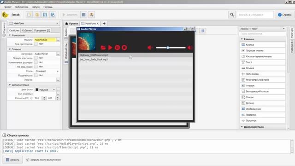Switch to the События tab
Screen dimensions: 295x166
27,30
